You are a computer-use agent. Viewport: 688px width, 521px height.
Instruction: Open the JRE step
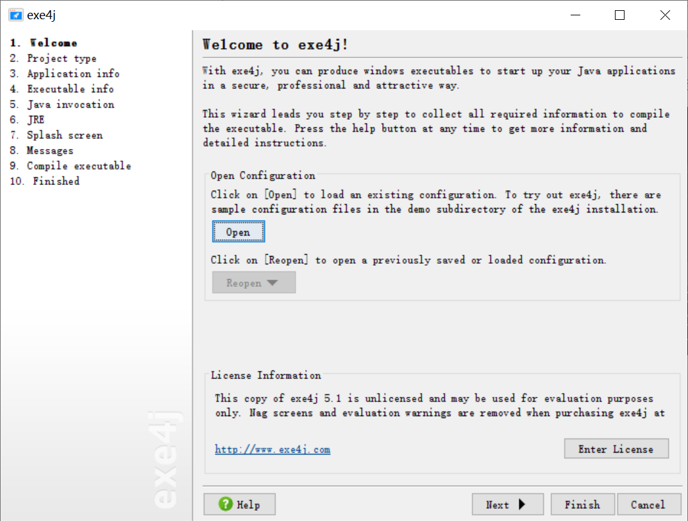[27, 120]
